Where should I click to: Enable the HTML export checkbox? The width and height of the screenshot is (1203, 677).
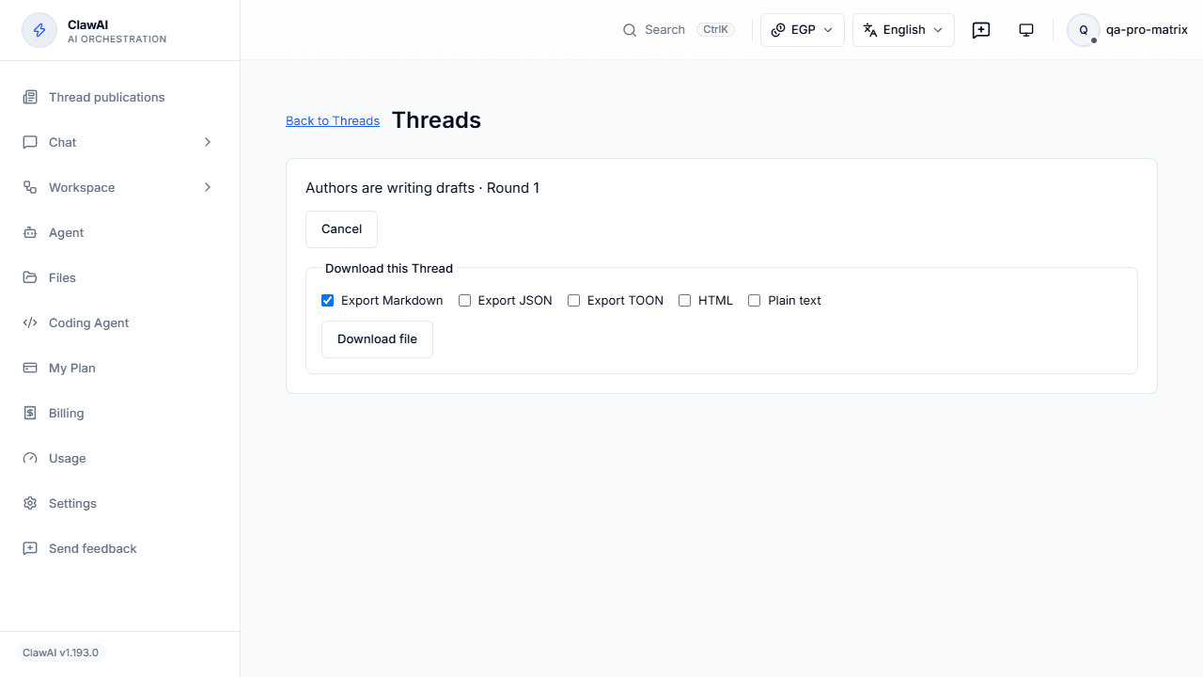point(684,301)
